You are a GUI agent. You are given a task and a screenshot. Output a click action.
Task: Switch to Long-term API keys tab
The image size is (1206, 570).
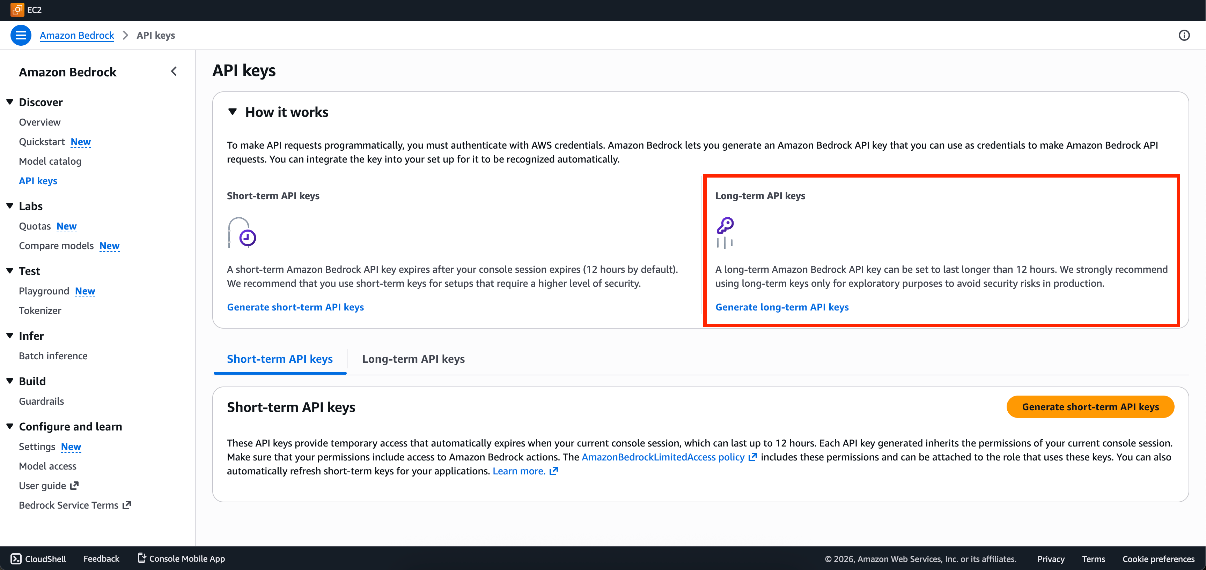click(x=413, y=359)
